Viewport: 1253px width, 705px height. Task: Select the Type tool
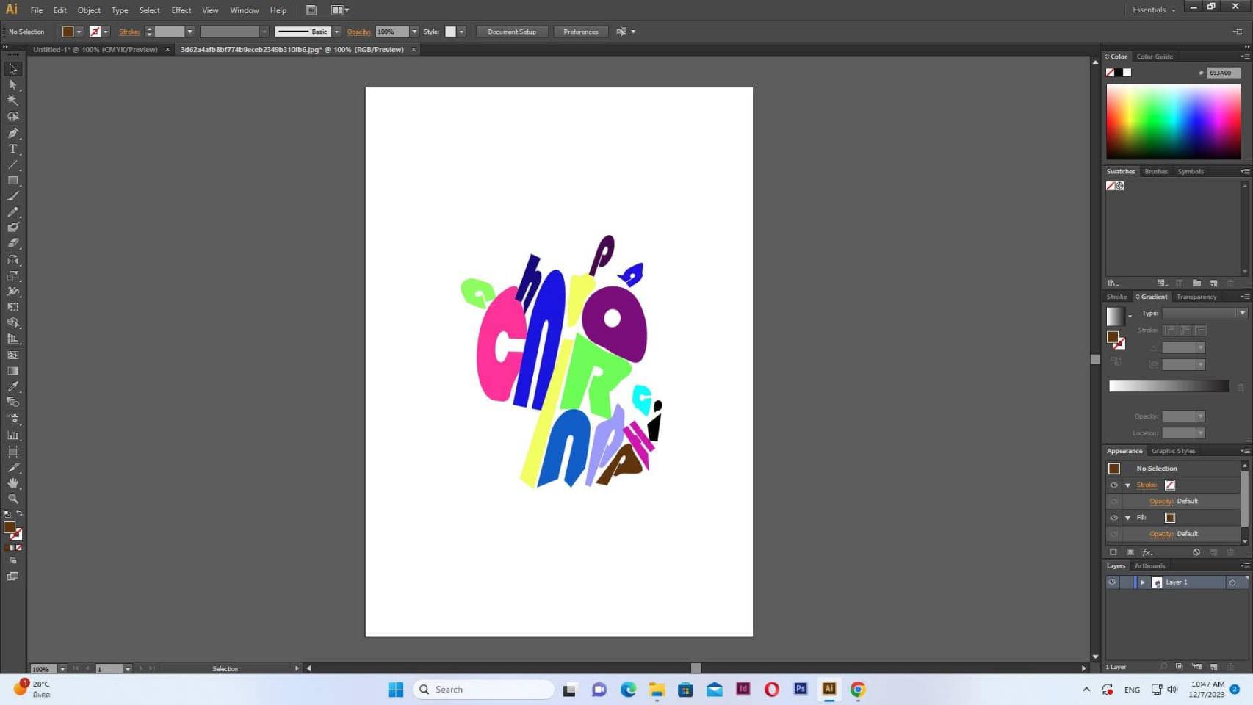pos(13,149)
